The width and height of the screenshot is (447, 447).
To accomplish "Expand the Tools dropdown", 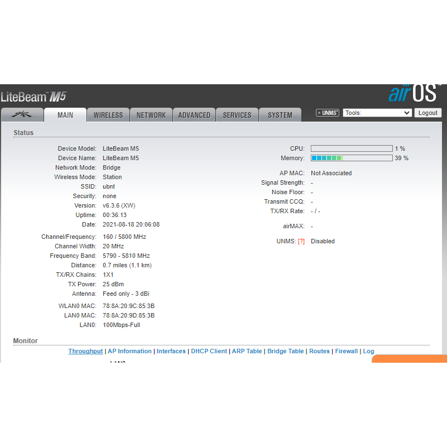I will [377, 113].
